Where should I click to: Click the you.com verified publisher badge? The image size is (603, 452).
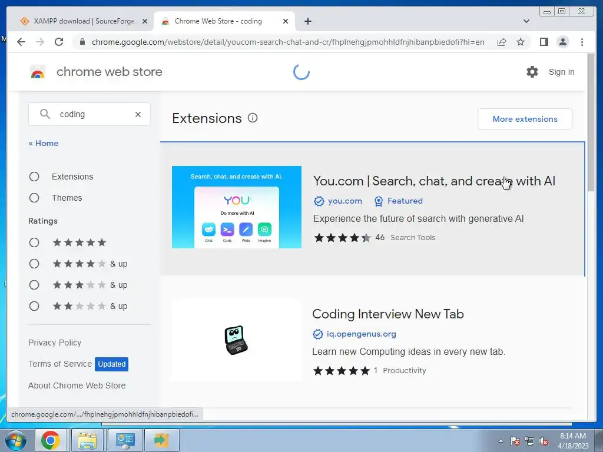click(x=319, y=201)
